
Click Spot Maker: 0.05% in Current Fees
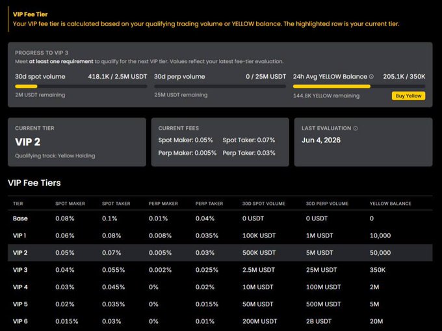[185, 140]
